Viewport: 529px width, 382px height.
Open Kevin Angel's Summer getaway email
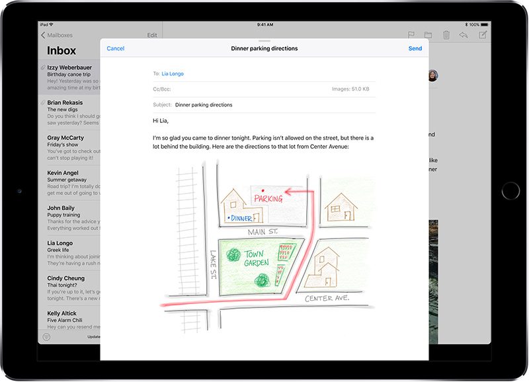click(71, 183)
